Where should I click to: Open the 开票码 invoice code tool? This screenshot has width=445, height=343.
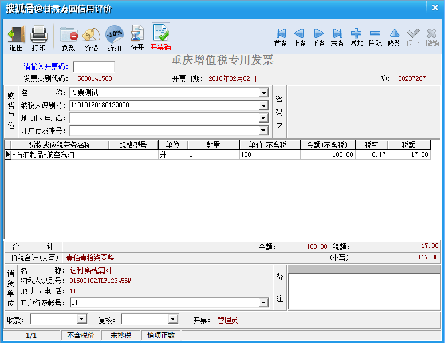point(160,38)
